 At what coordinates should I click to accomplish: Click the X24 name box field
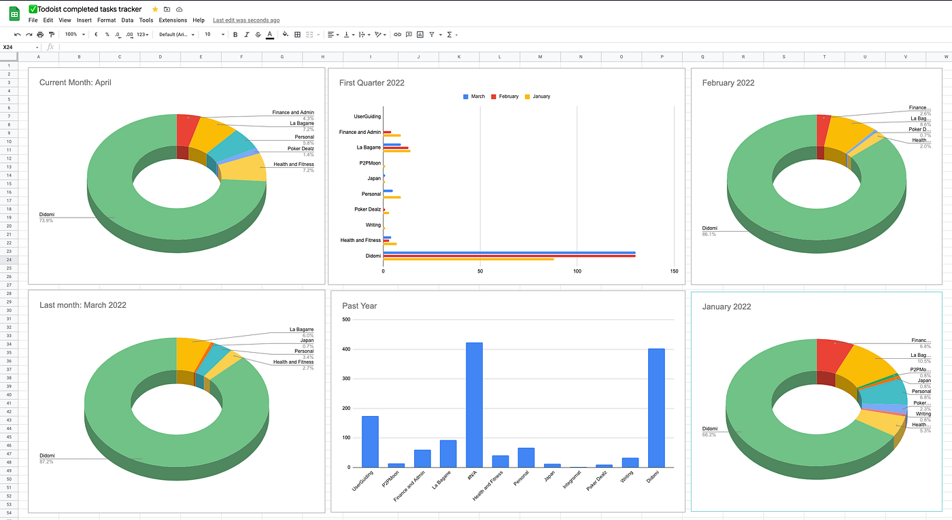(x=19, y=47)
